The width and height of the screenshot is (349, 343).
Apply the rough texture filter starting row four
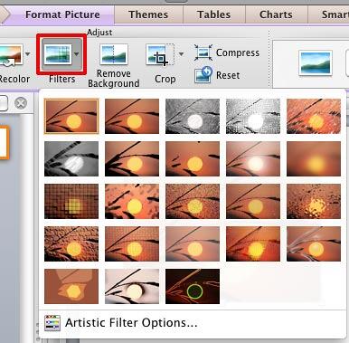(71, 243)
